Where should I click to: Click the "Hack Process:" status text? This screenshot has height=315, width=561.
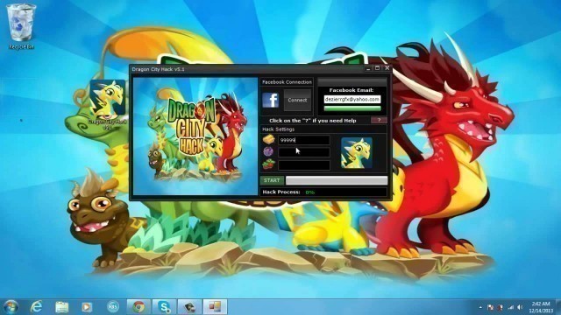point(281,192)
